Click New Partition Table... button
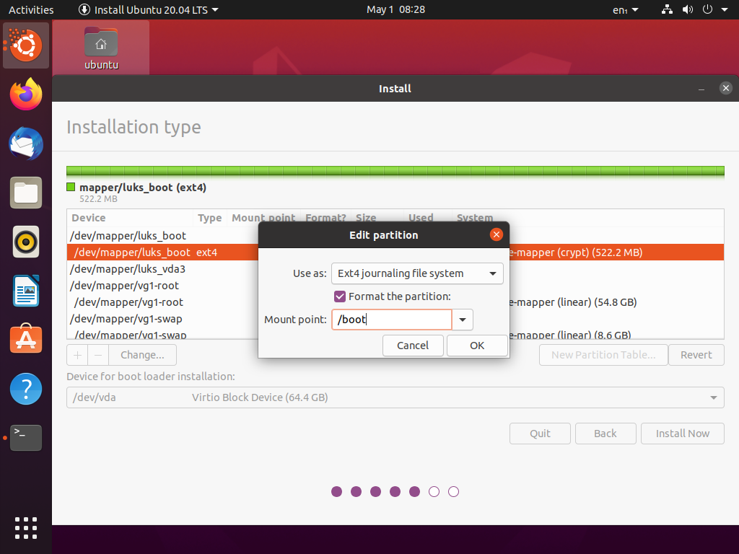Image resolution: width=739 pixels, height=554 pixels. tap(603, 355)
